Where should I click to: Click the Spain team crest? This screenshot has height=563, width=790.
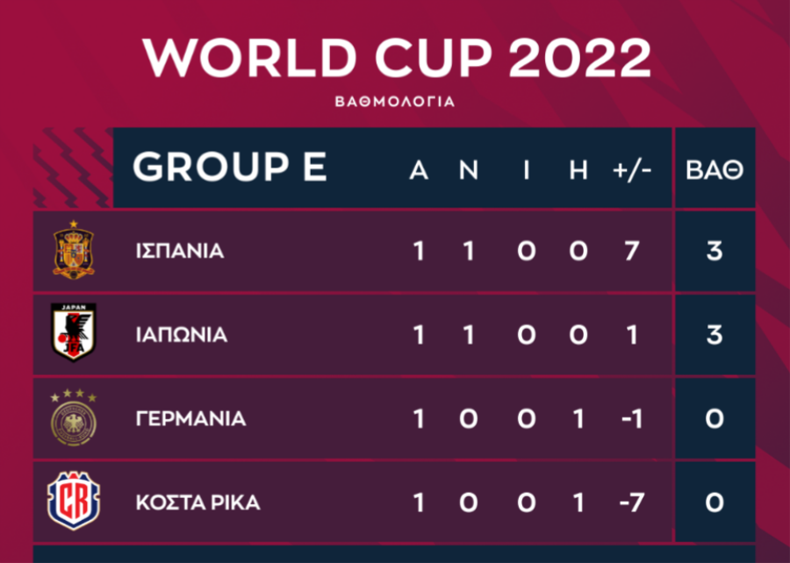pyautogui.click(x=74, y=250)
